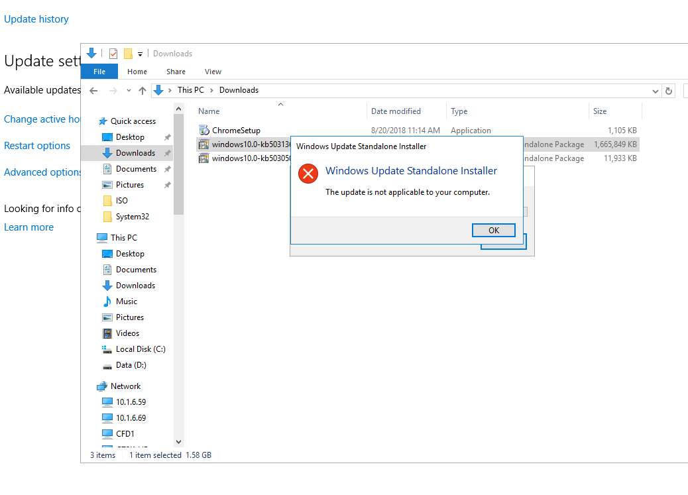Click Change active hours link in Settings
The image size is (688, 495).
click(42, 119)
